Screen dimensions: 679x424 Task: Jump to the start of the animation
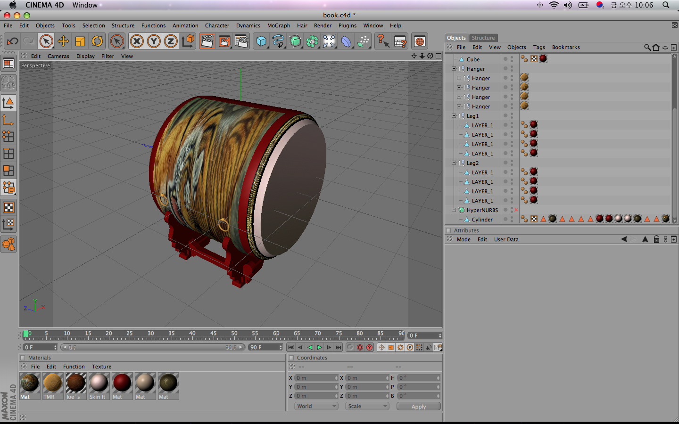point(291,348)
